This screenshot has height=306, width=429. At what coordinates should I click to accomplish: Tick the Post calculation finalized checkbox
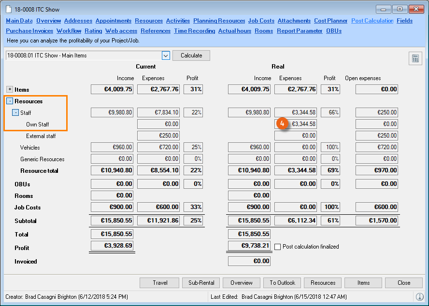(278, 247)
